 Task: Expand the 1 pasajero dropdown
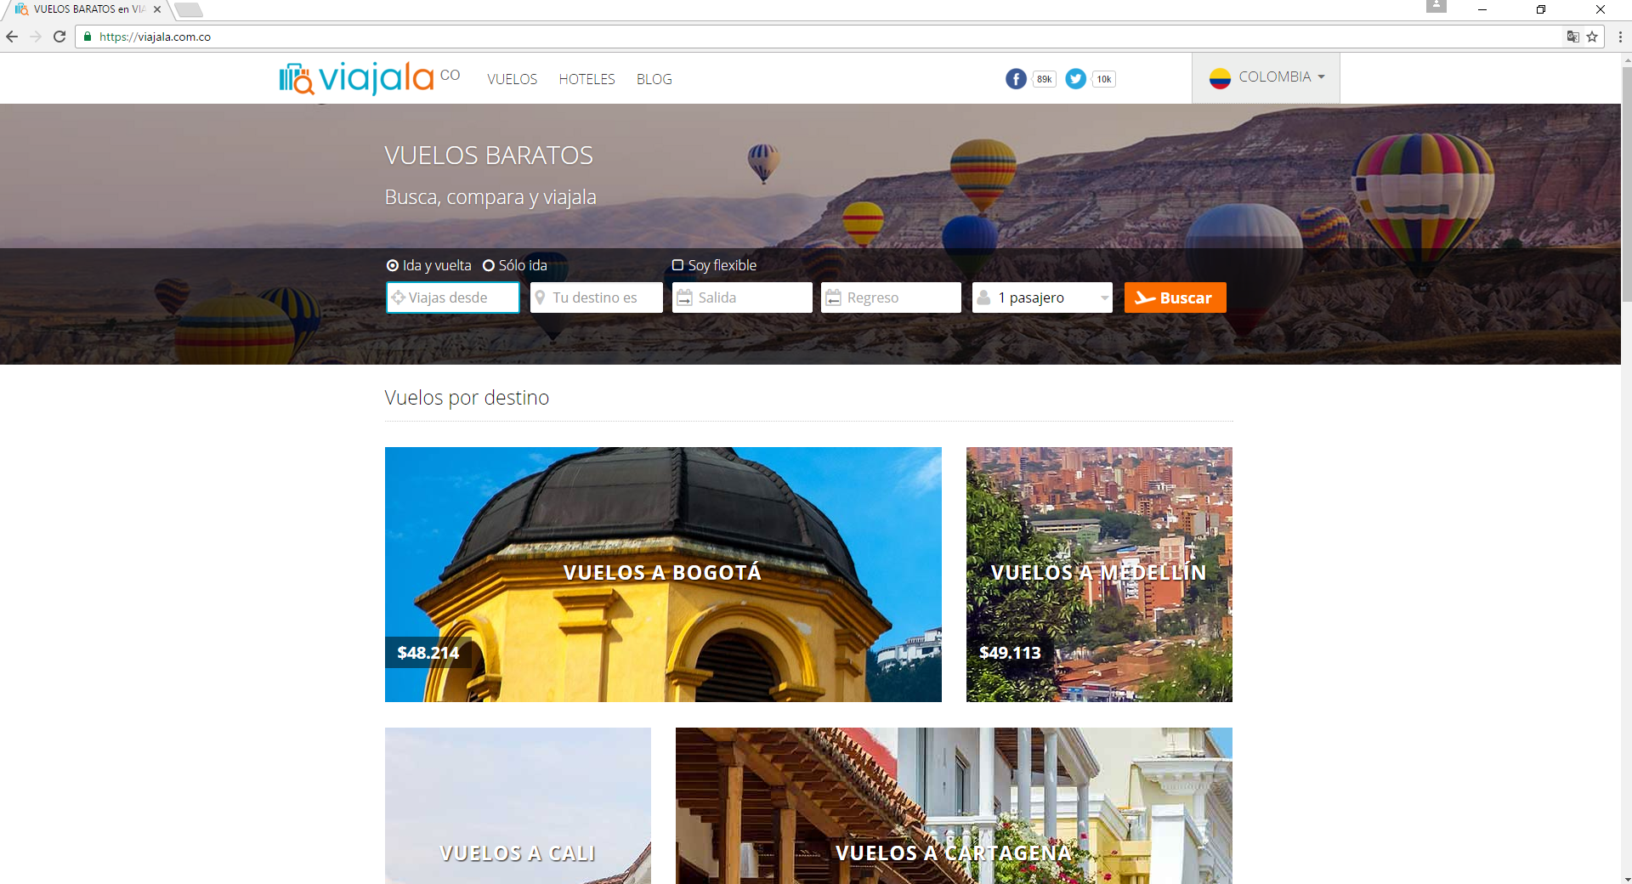click(1042, 297)
